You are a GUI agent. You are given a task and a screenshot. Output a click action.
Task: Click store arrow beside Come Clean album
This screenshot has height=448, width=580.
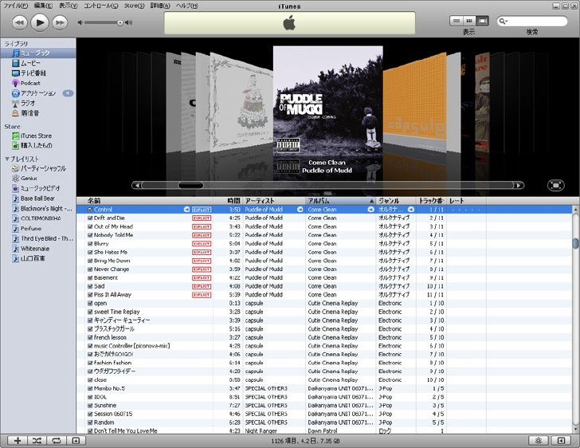click(370, 210)
